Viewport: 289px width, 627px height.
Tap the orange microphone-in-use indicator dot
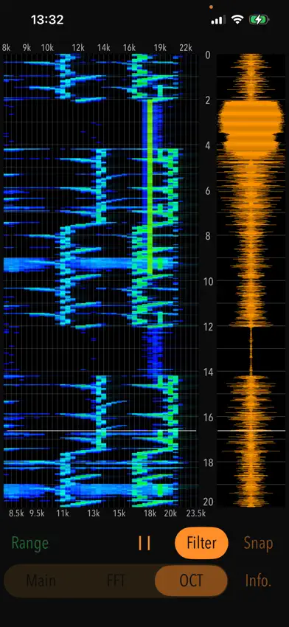(211, 7)
